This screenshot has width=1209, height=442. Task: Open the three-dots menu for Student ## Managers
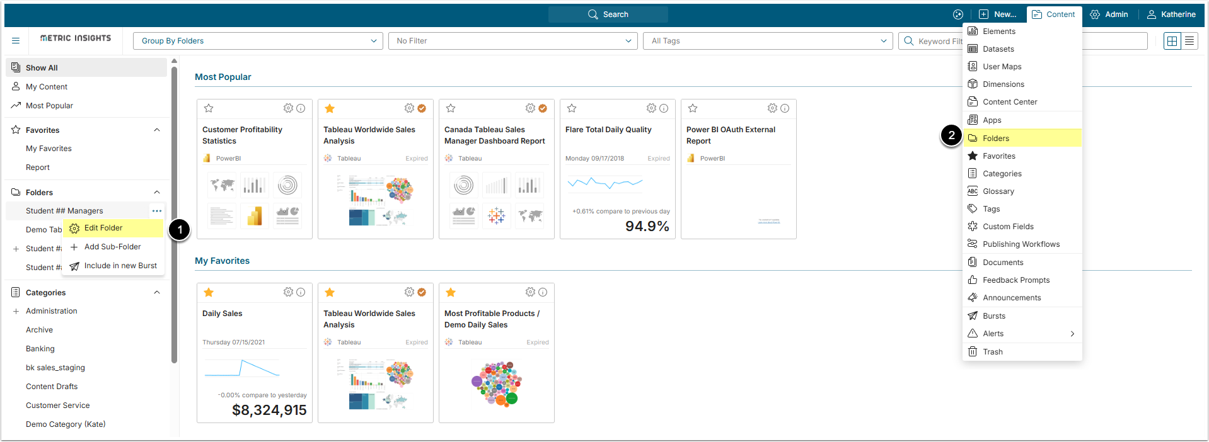coord(157,211)
